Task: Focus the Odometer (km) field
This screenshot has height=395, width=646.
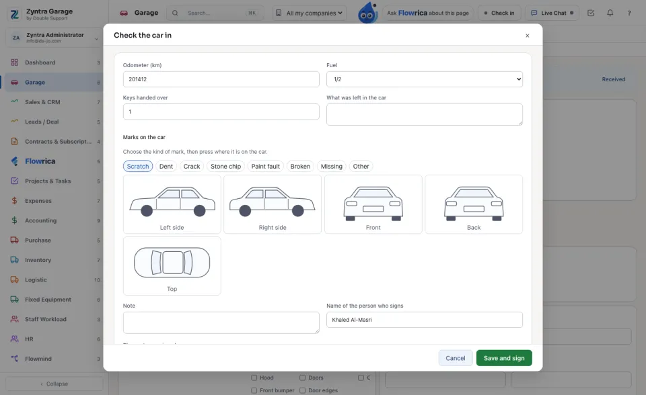Action: (221, 79)
